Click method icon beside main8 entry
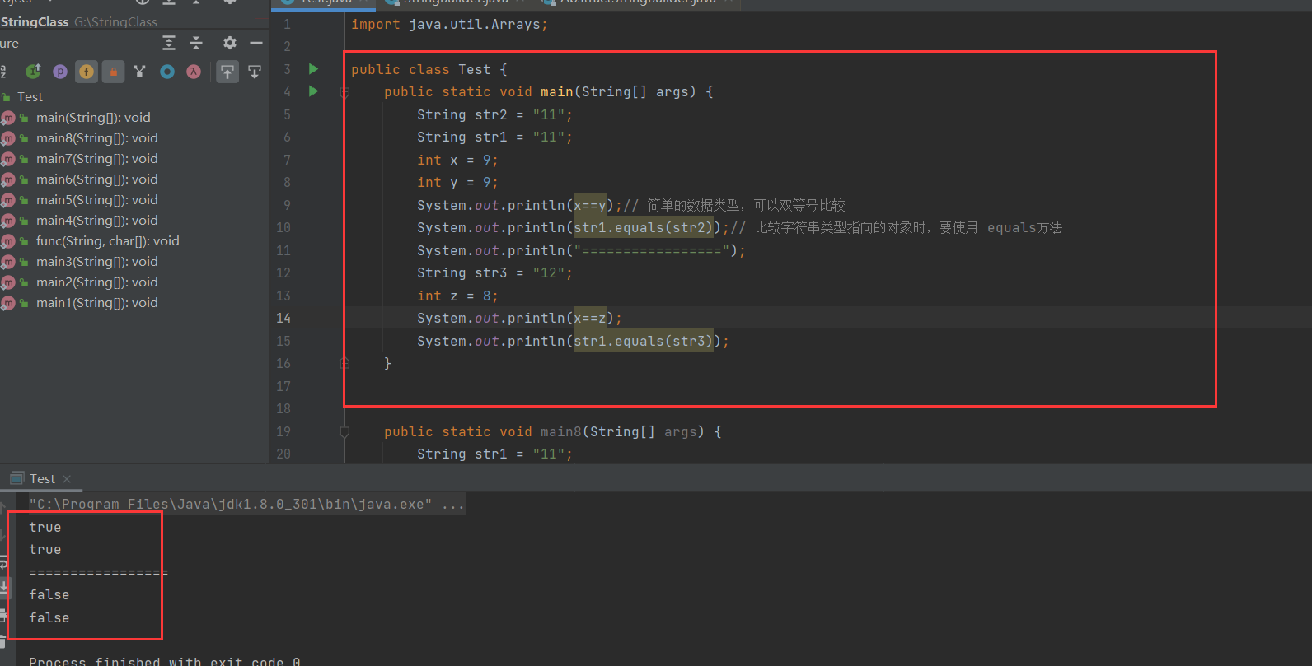This screenshot has height=666, width=1312. (x=7, y=138)
